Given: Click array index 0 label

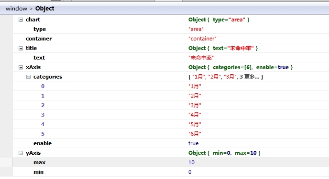Looking at the screenshot, I should [43, 86].
